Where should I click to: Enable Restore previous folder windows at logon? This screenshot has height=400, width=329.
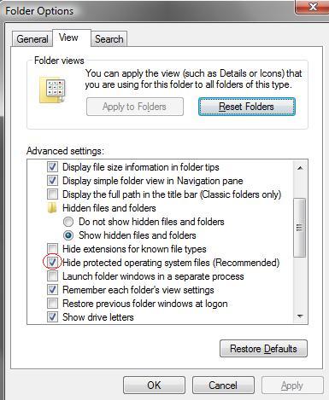click(x=52, y=304)
